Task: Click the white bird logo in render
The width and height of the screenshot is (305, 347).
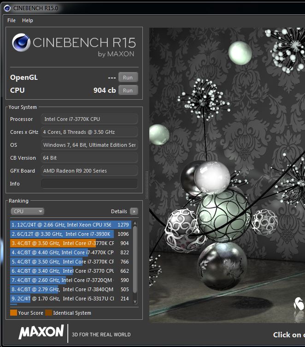Action: click(299, 304)
